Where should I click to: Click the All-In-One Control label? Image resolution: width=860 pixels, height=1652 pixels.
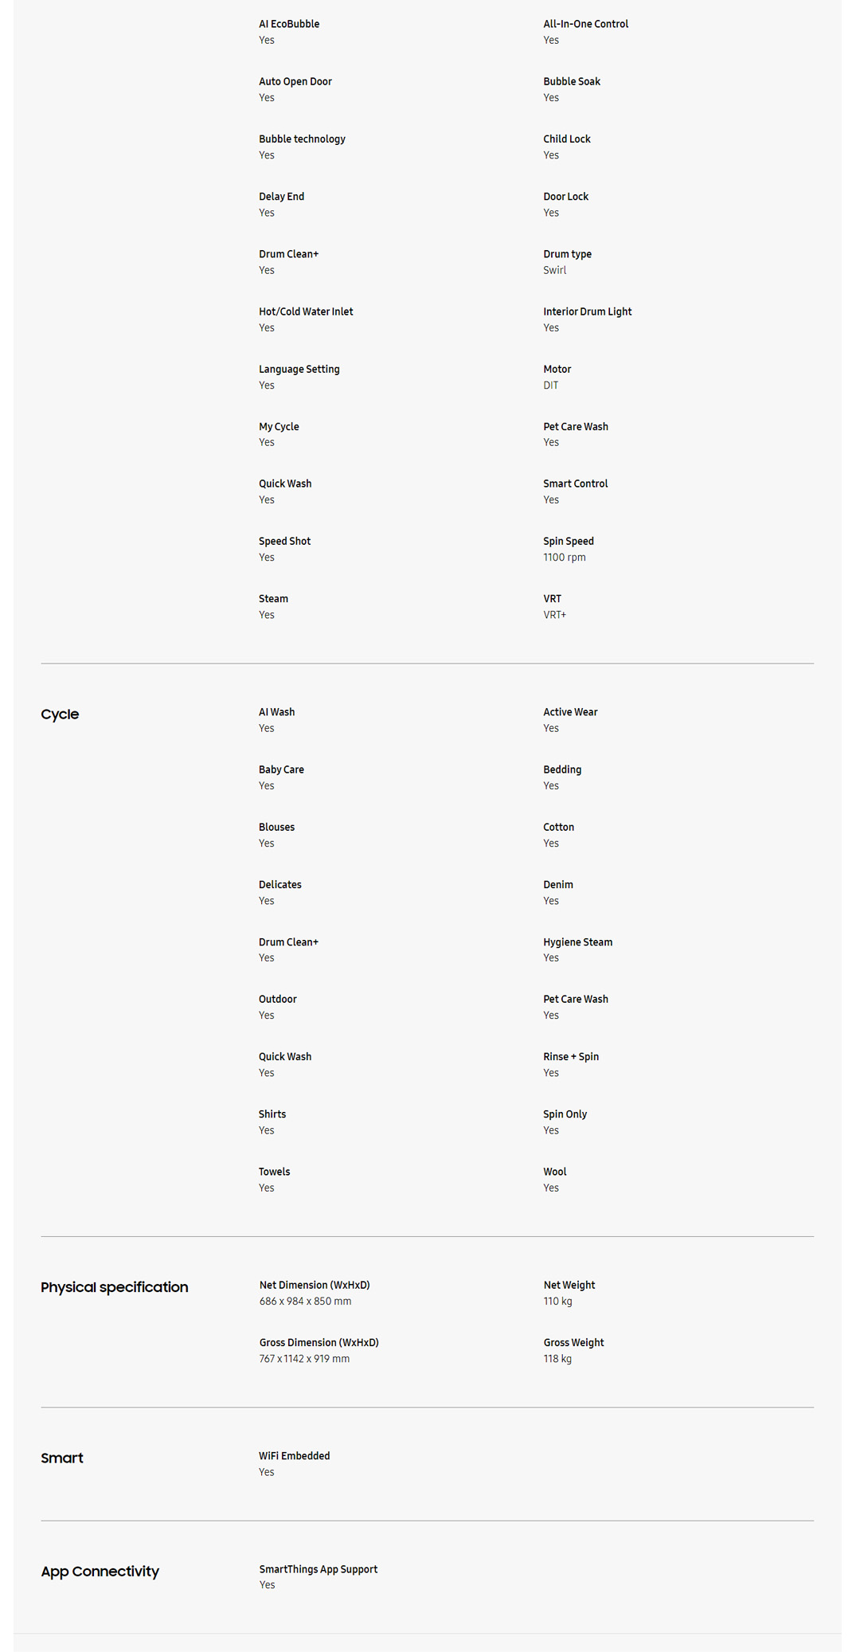click(x=585, y=24)
